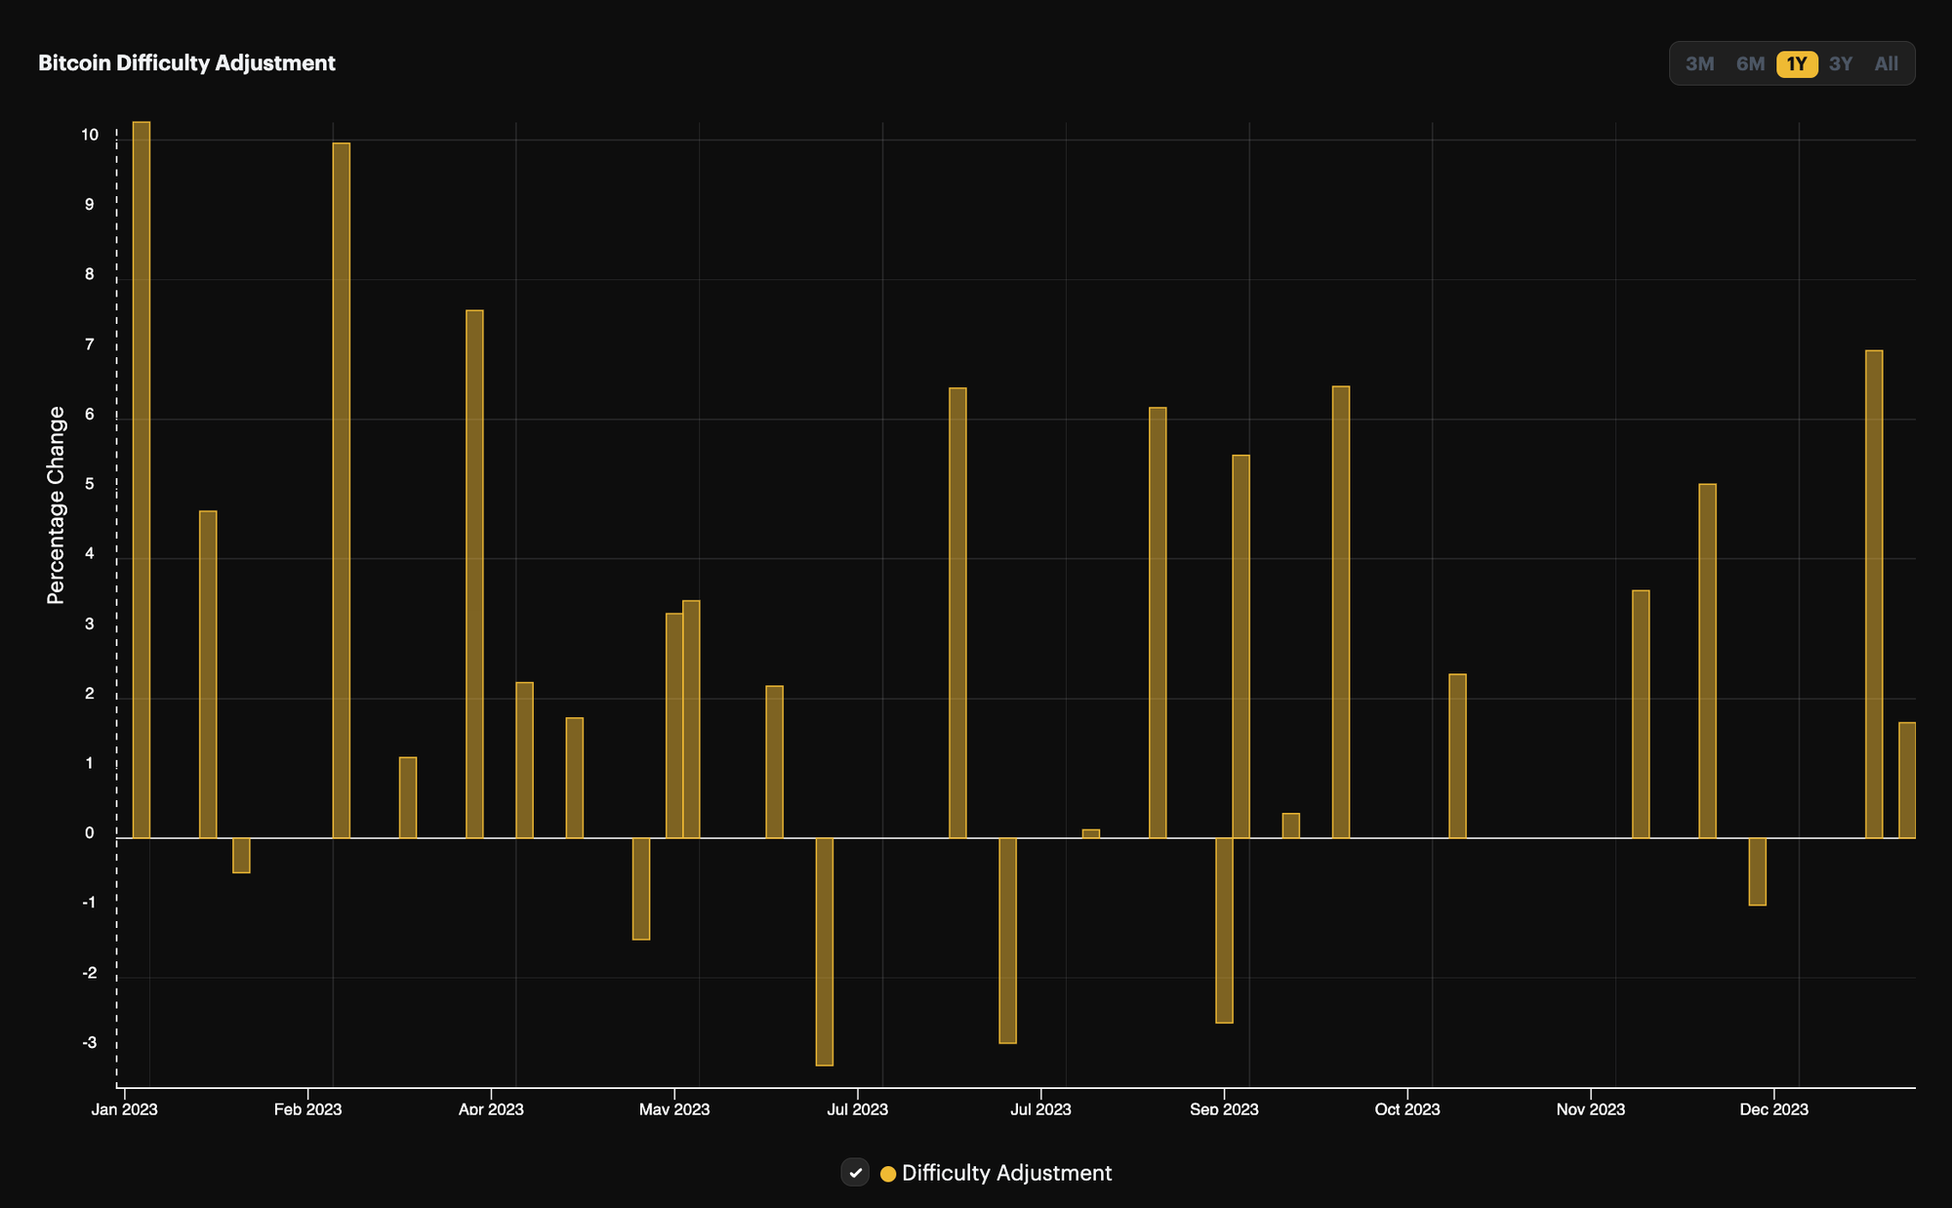Click the Apr 2023 x-axis label
1952x1208 pixels.
coord(491,1109)
